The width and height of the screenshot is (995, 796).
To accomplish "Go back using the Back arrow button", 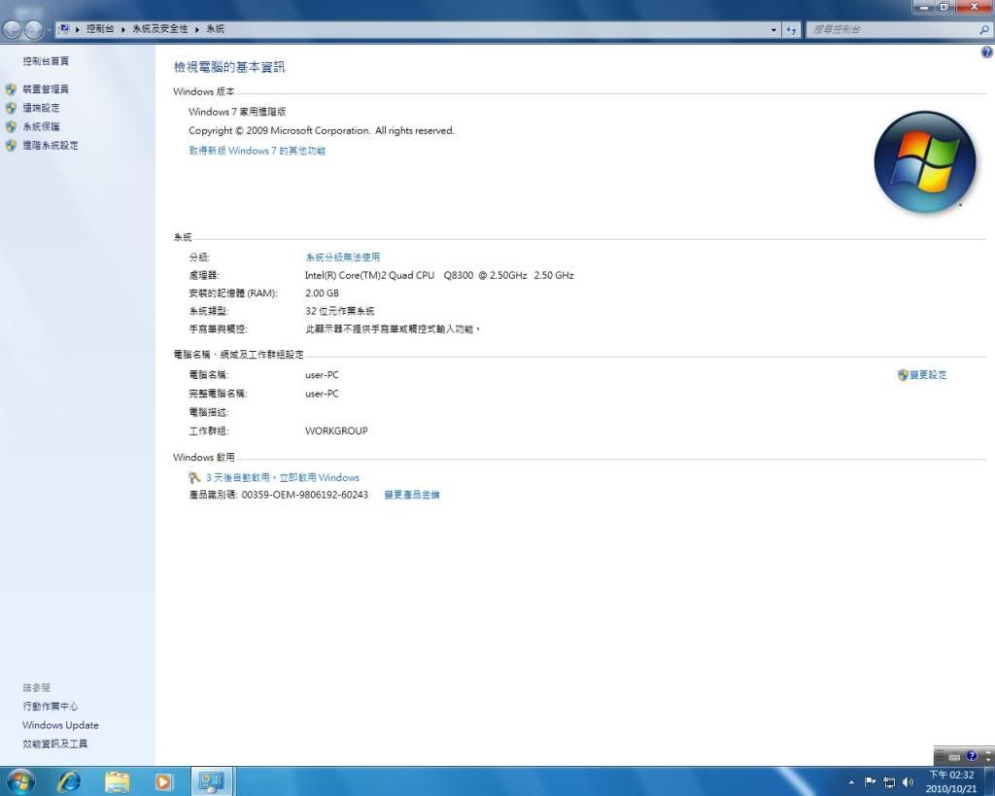I will coord(12,29).
